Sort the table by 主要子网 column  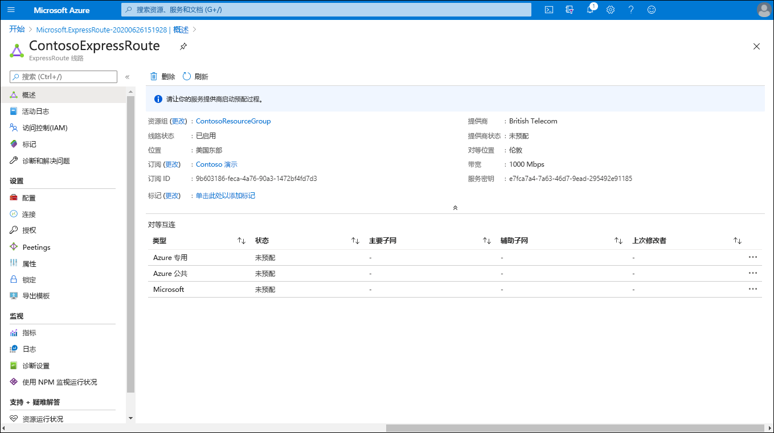[487, 241]
